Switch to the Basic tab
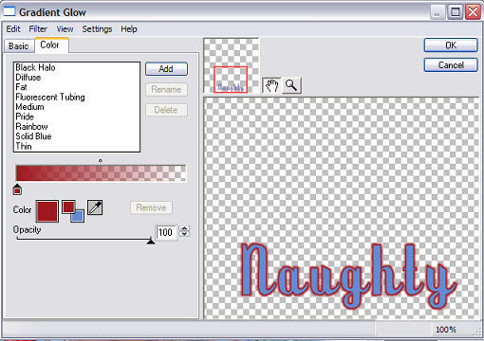 pos(19,46)
